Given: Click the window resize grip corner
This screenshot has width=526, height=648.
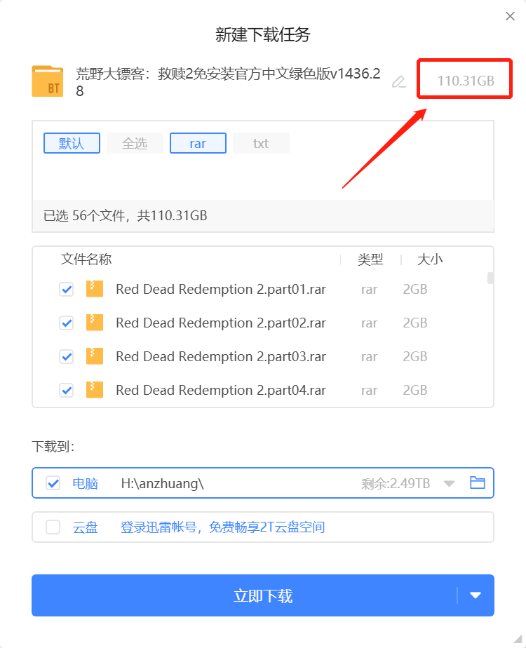Looking at the screenshot, I should point(518,640).
